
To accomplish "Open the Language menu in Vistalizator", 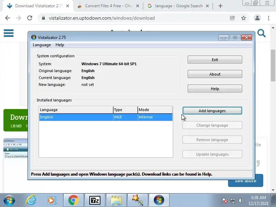I will 42,45.
